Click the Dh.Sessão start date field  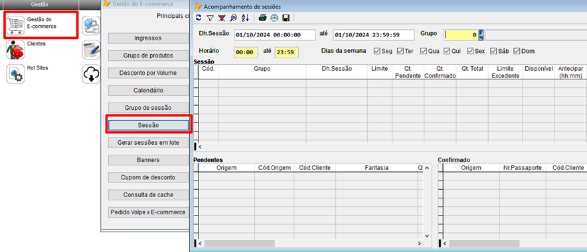[x=275, y=35]
